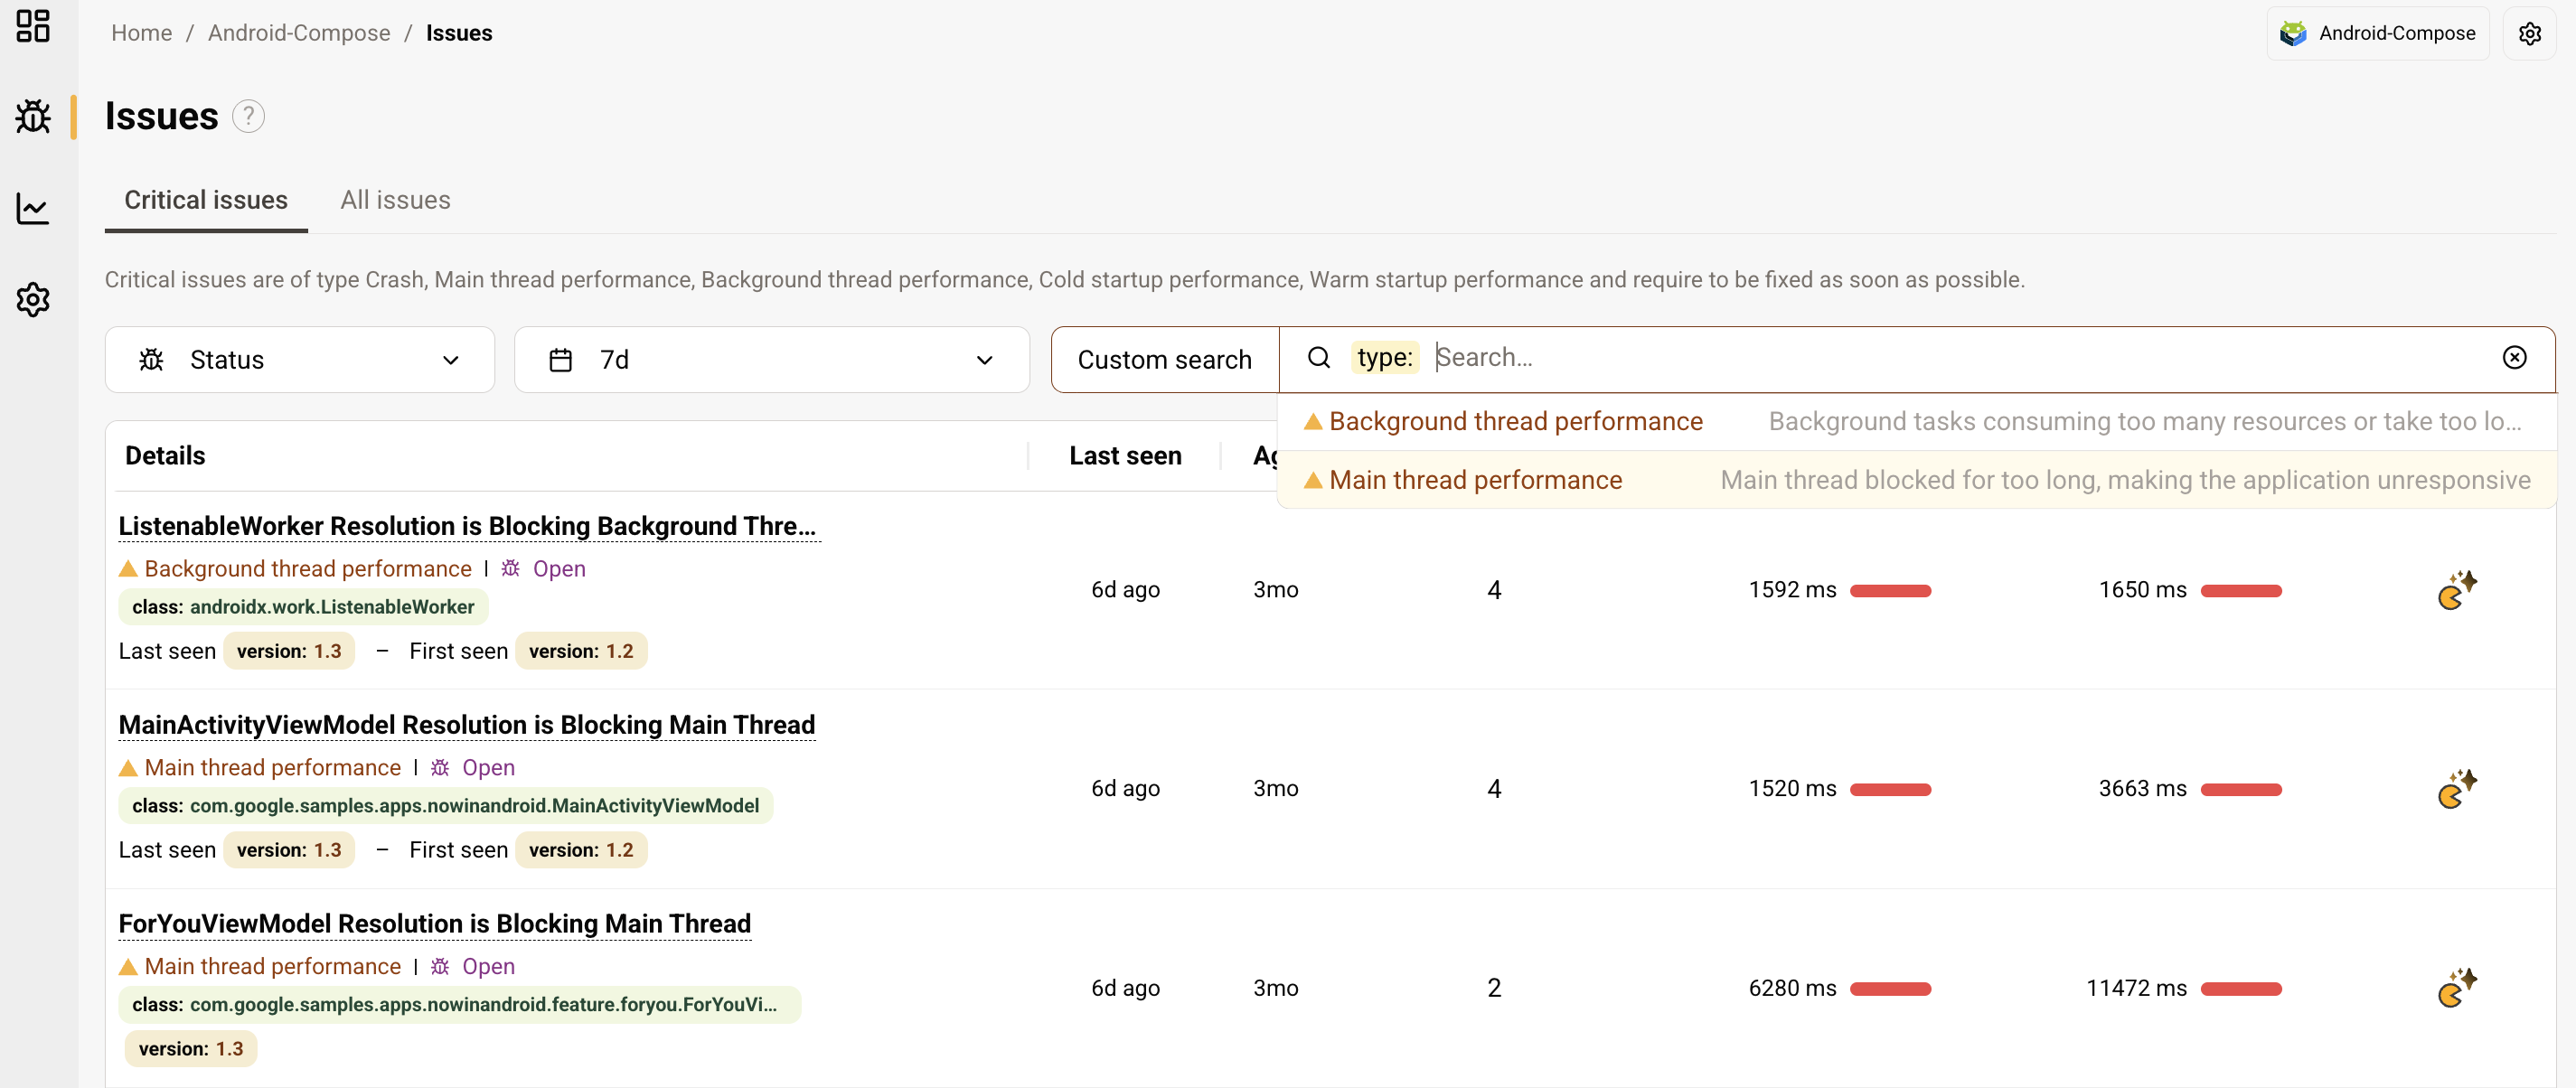Open the 7d date range dropdown
The width and height of the screenshot is (2576, 1088).
tap(770, 360)
